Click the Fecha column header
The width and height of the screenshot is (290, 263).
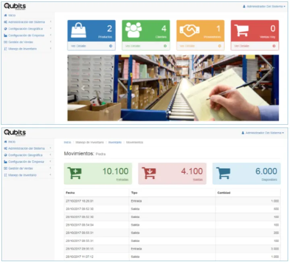(70, 193)
